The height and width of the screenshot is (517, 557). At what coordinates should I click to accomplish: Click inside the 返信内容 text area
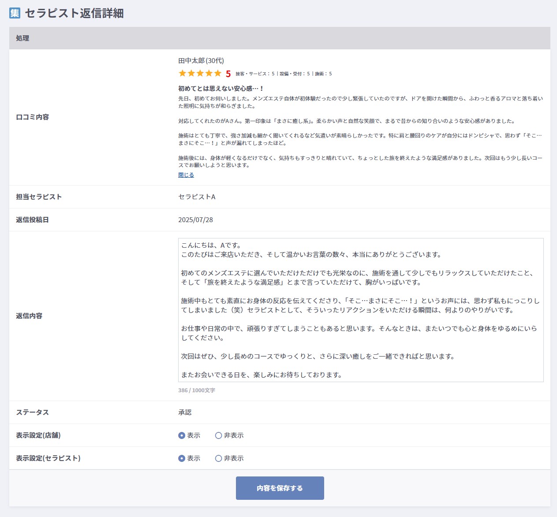(360, 310)
